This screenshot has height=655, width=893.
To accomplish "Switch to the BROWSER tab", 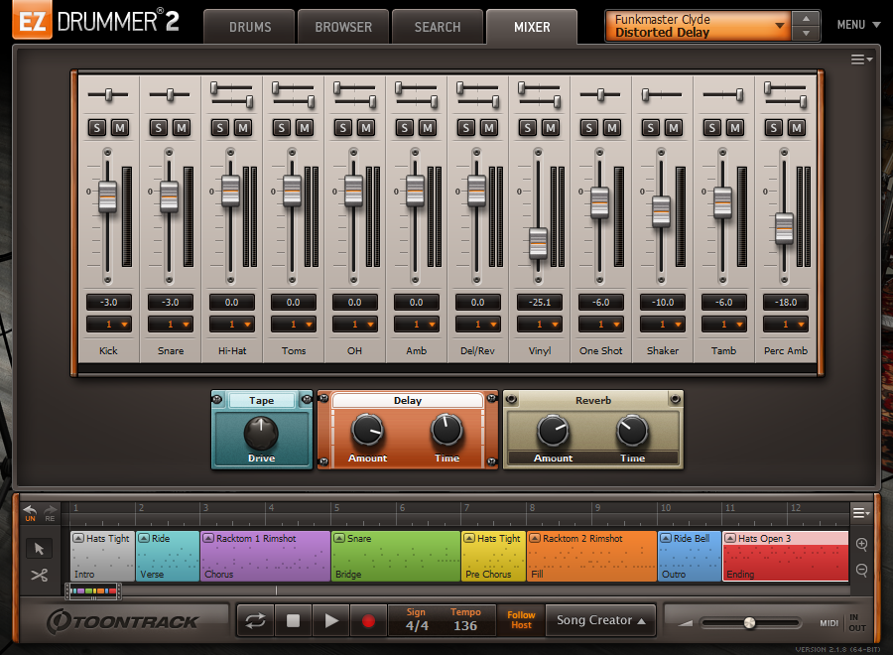I will (343, 27).
